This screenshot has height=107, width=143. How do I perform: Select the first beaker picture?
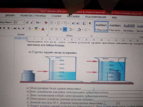point(63,69)
